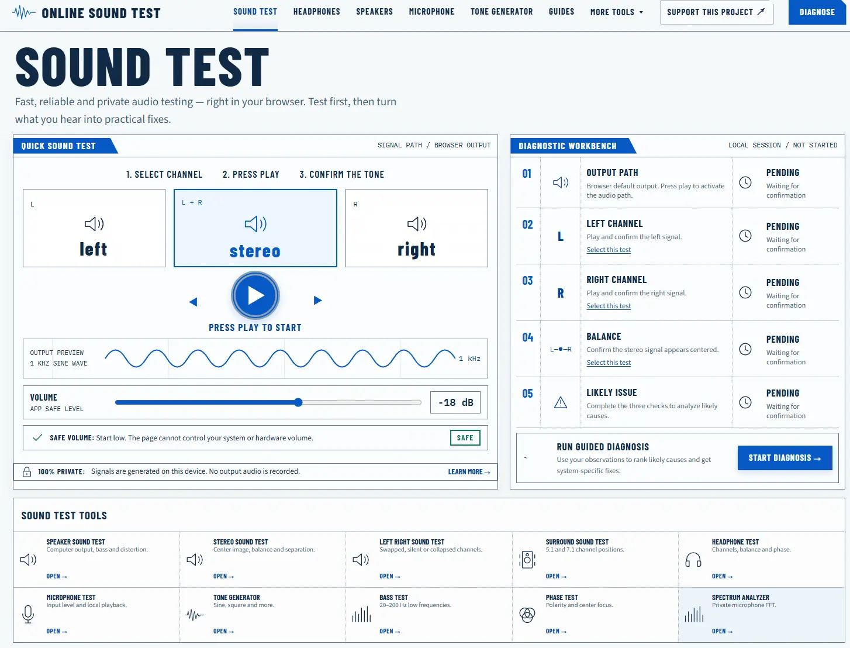Start the test tone with the play button

point(255,296)
